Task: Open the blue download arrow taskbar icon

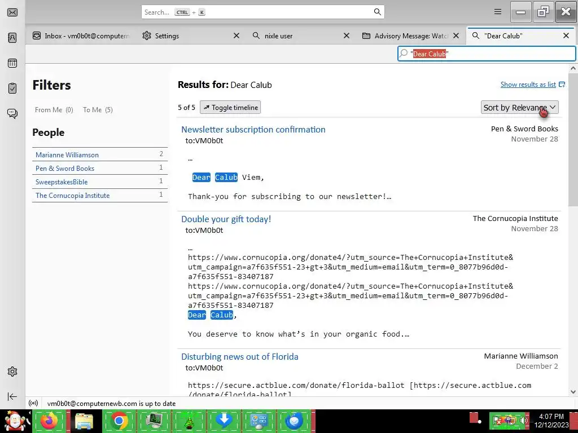Action: (x=224, y=421)
